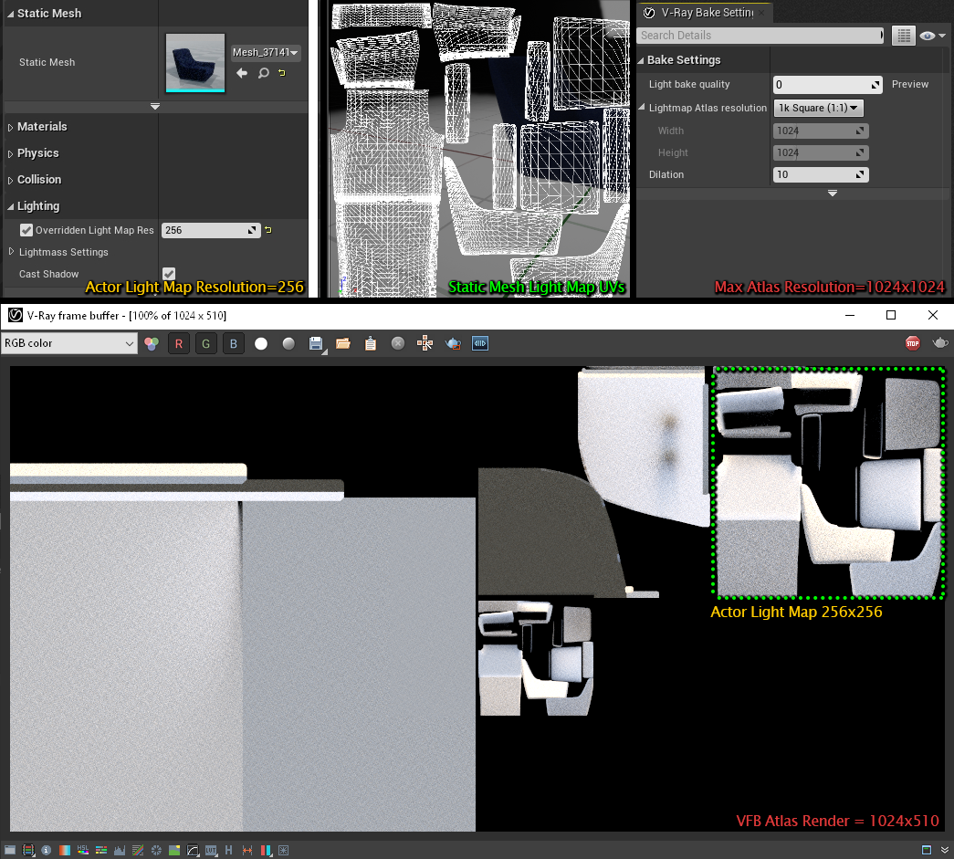Collapse the Bake Settings section
Viewport: 954px width, 859px height.
tap(641, 61)
